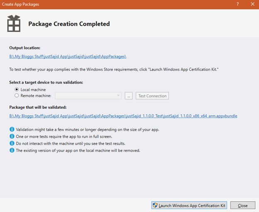This screenshot has height=212, width=259.
Task: Click text 'Do not interact with the machine'
Action: click(x=45, y=144)
